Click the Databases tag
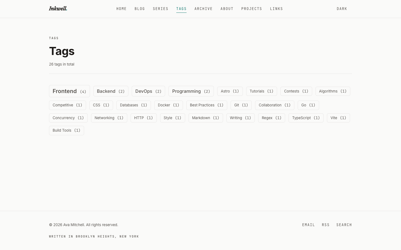Screen dimensions: 401x250 134,105
